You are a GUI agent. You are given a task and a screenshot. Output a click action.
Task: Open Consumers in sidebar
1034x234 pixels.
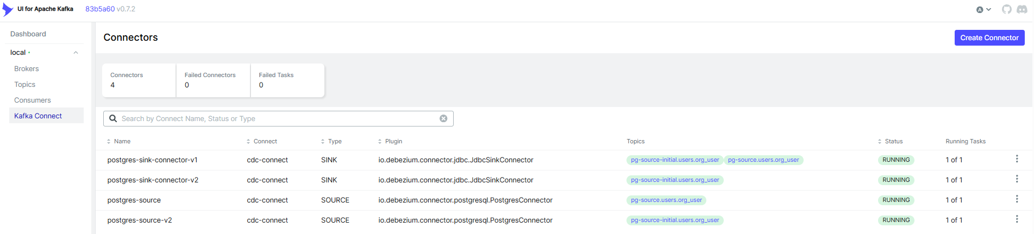pos(33,100)
